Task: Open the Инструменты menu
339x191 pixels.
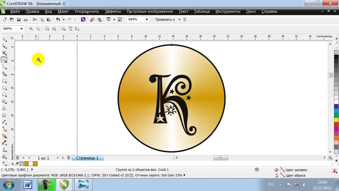Action: point(228,11)
